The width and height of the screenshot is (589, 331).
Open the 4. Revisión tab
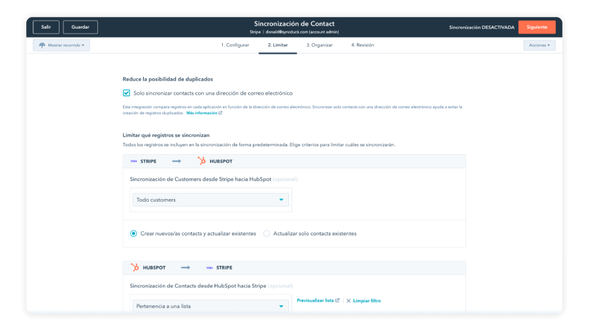363,45
